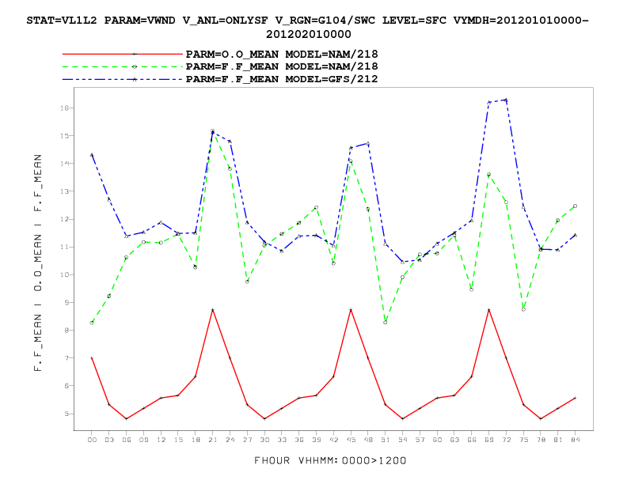This screenshot has height=484, width=627.
Task: Select legend entry PARM=O.O_MEAN MODEL=NAM/218
Action: 282,54
